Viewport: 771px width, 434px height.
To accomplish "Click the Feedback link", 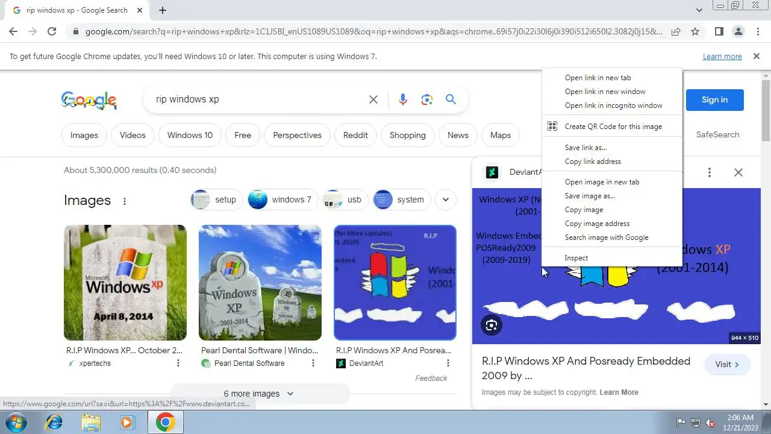I will pos(431,379).
